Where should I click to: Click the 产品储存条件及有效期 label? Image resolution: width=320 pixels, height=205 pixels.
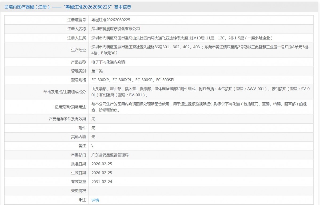[67, 119]
